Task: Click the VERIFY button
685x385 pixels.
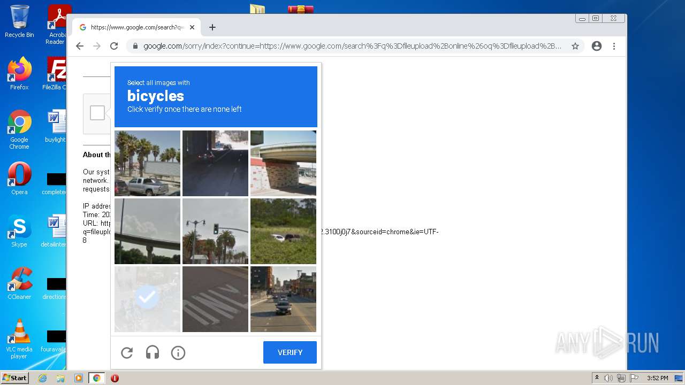Action: click(290, 352)
